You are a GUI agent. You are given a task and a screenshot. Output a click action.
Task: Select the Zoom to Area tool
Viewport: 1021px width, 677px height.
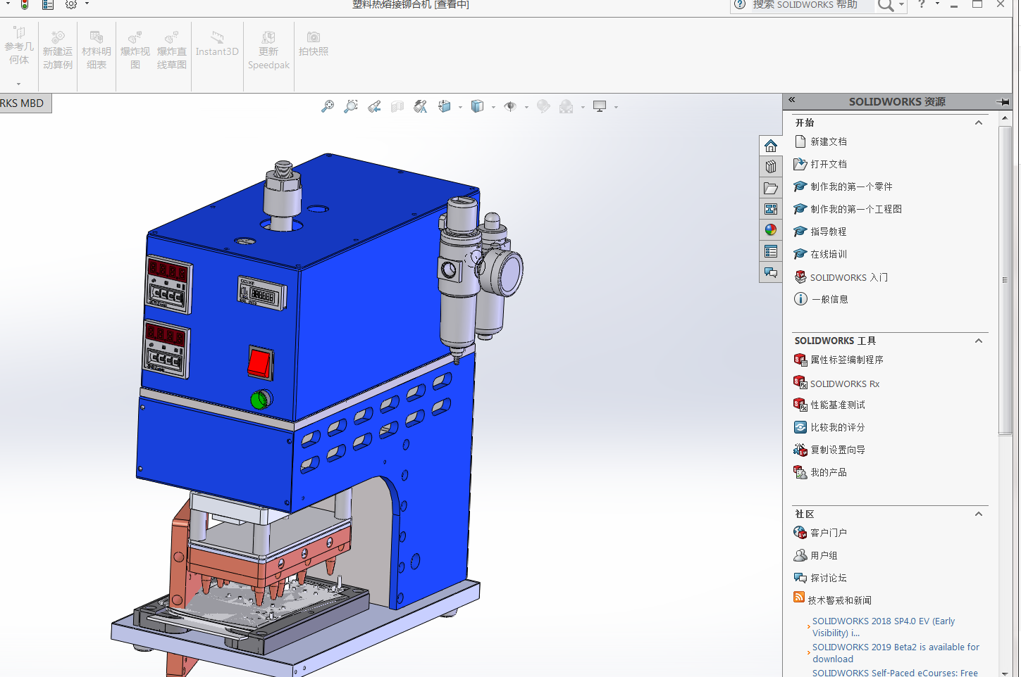351,106
